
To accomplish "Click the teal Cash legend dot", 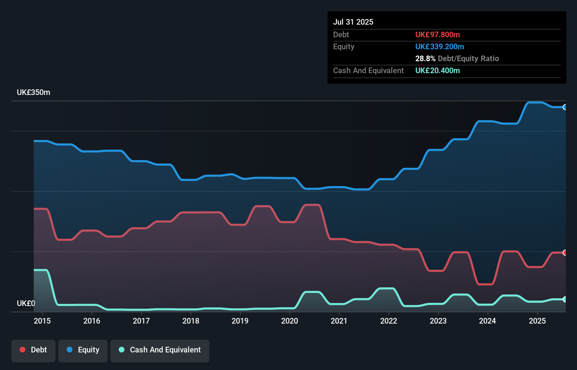I will tap(122, 350).
